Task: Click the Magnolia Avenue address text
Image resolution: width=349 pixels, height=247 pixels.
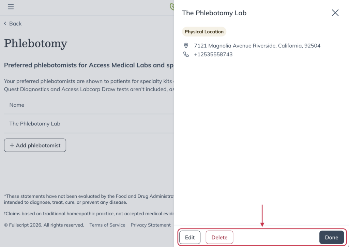Action: tap(257, 45)
